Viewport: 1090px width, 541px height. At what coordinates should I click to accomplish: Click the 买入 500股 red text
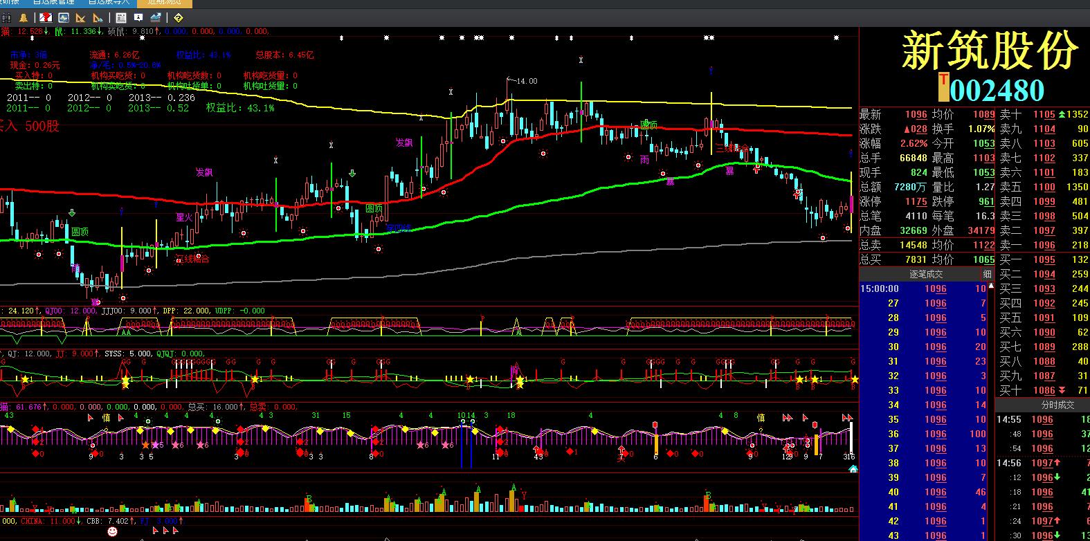(30, 126)
